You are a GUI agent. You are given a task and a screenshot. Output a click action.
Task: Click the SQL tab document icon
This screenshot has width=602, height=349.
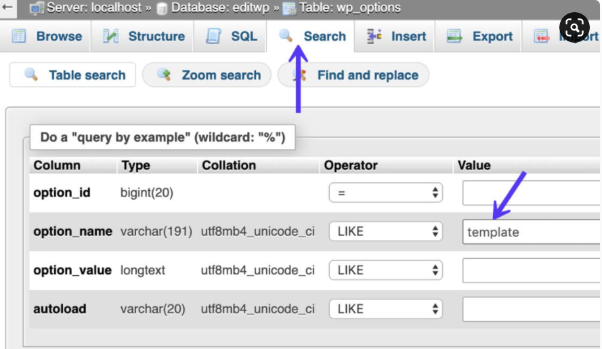click(214, 37)
